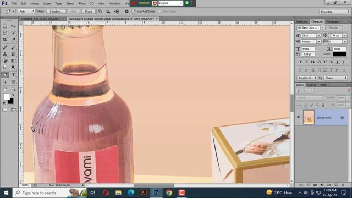Open pen geometry options gear
The width and height of the screenshot is (352, 198).
point(127,12)
